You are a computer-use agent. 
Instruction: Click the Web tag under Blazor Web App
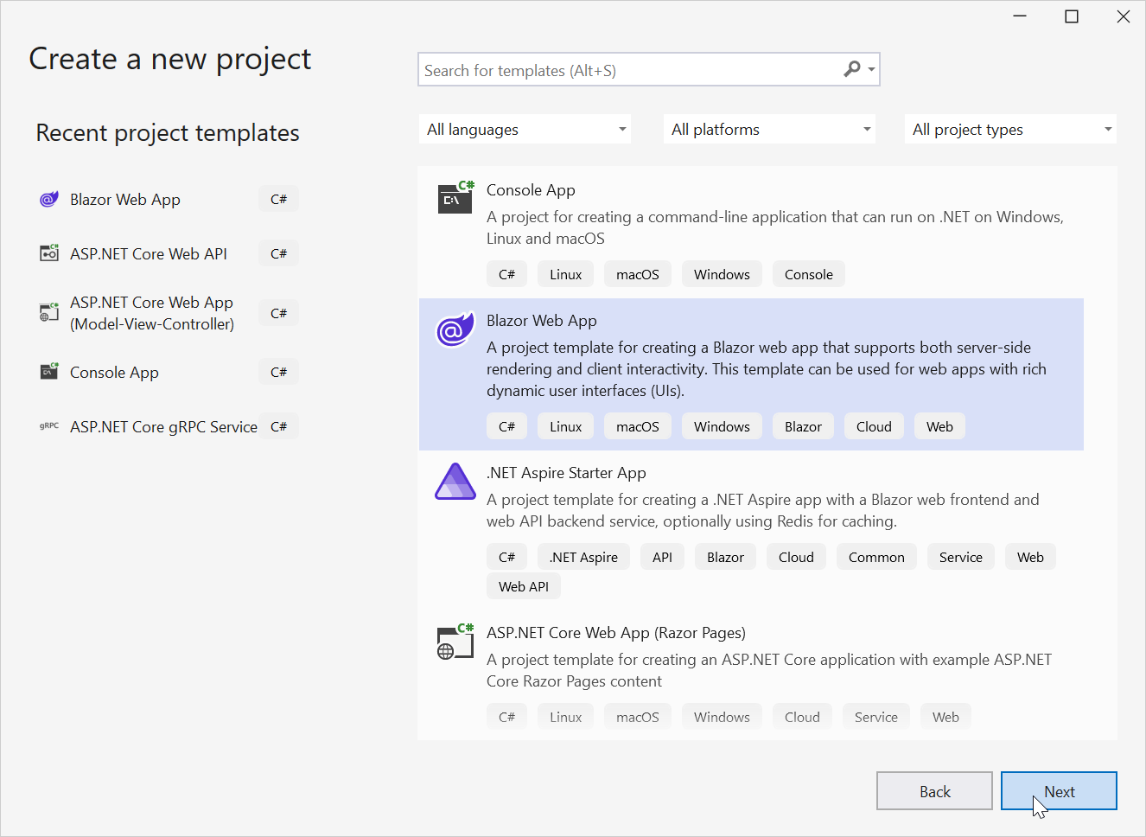[939, 426]
